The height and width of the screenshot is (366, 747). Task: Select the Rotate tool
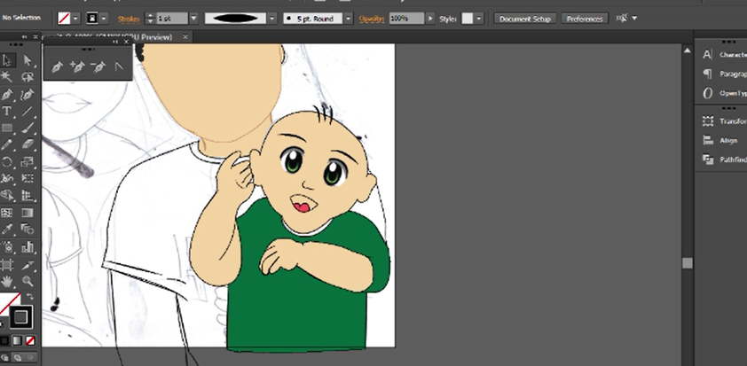point(7,162)
